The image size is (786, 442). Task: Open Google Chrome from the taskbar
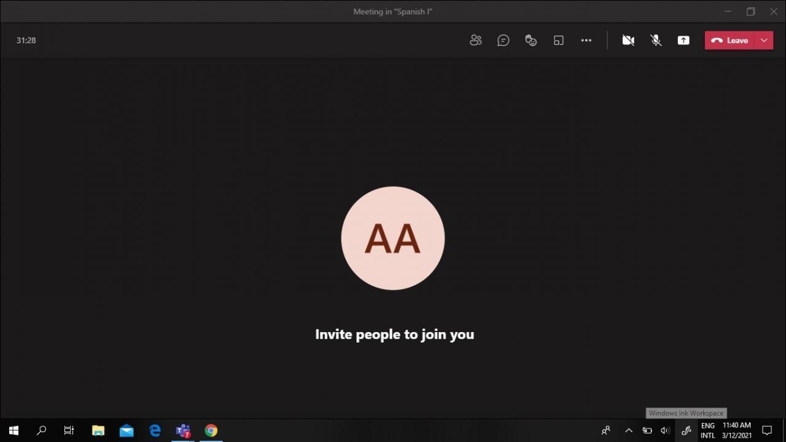point(211,430)
